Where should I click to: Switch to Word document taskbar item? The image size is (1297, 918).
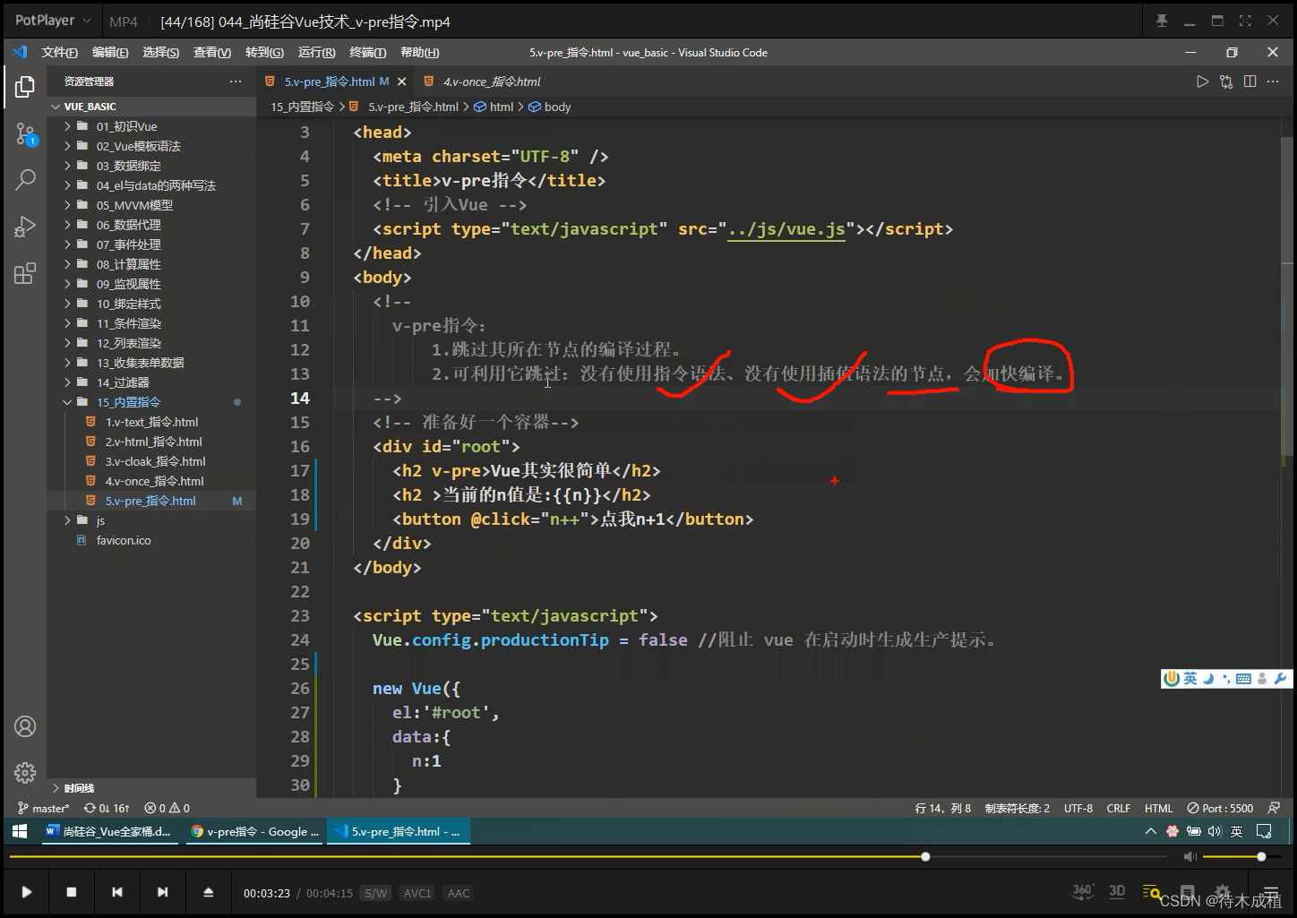[x=108, y=831]
